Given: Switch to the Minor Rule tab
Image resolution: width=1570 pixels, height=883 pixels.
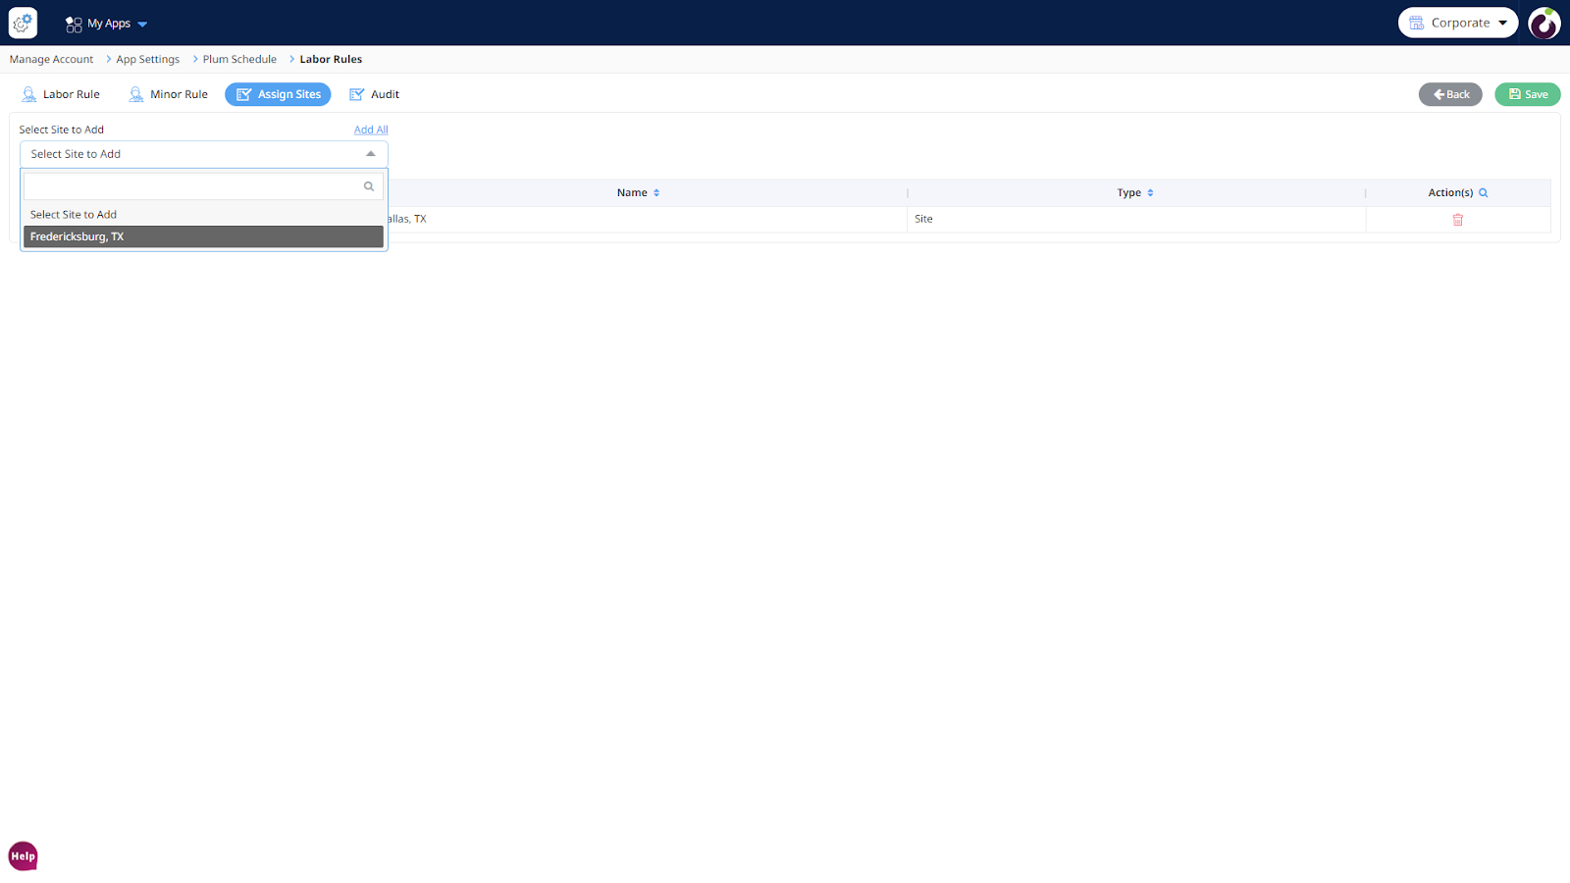Looking at the screenshot, I should 169,94.
